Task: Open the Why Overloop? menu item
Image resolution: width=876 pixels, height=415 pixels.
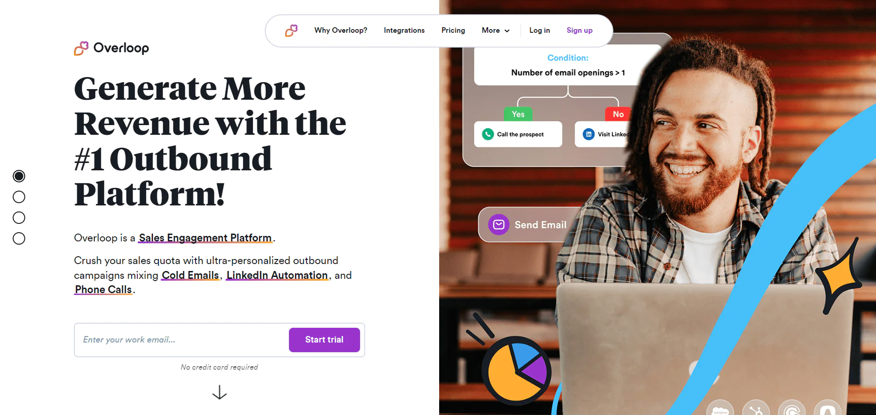Action: (341, 30)
